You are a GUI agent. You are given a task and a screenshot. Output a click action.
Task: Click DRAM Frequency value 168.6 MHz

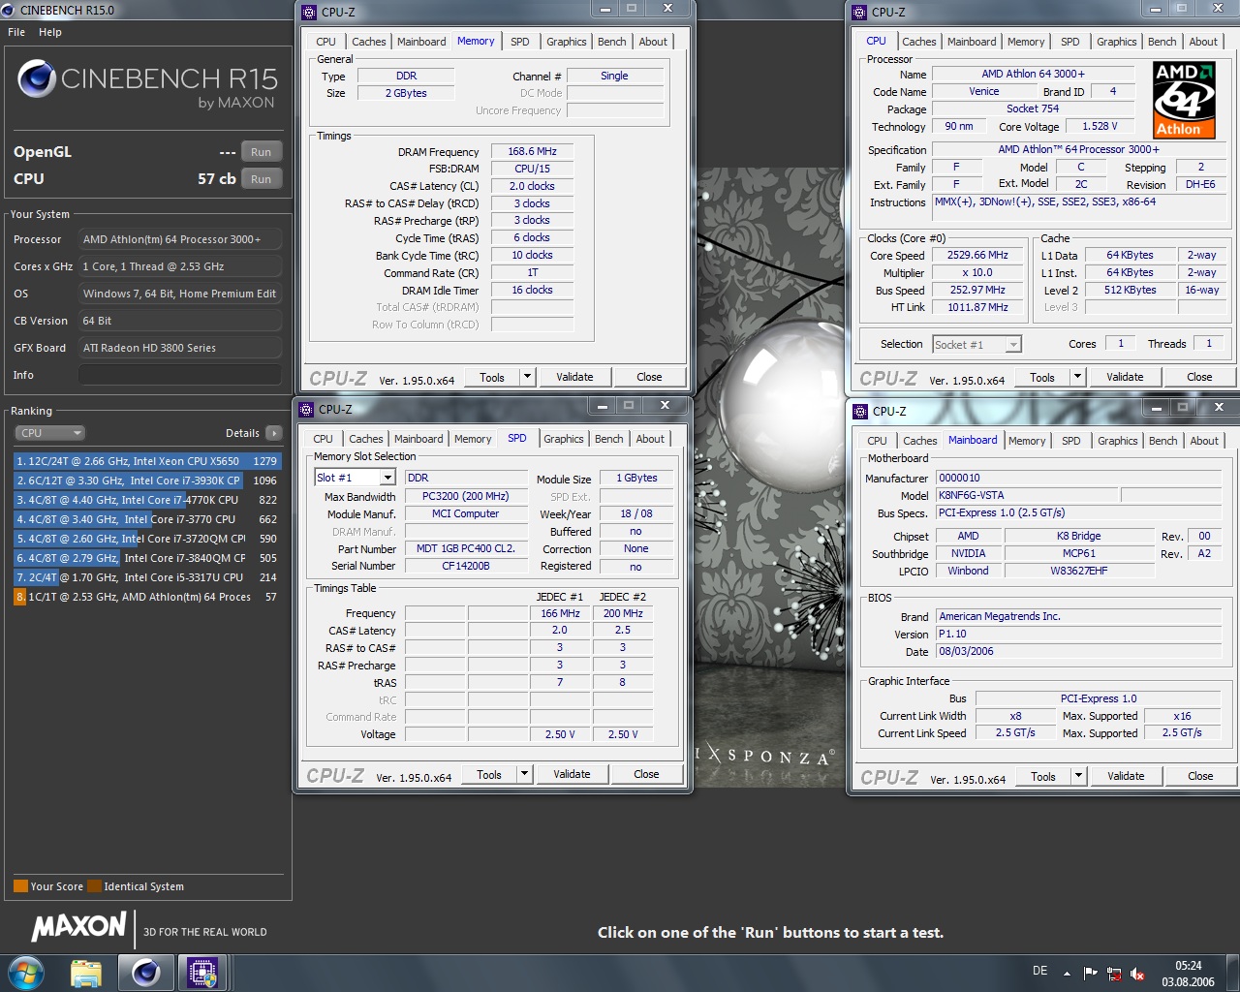[x=532, y=151]
